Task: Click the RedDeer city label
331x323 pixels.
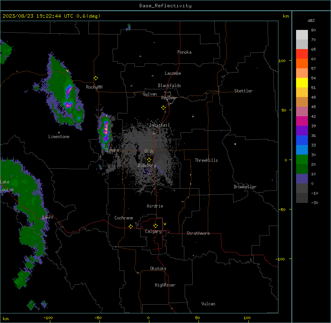Action: coord(169,98)
